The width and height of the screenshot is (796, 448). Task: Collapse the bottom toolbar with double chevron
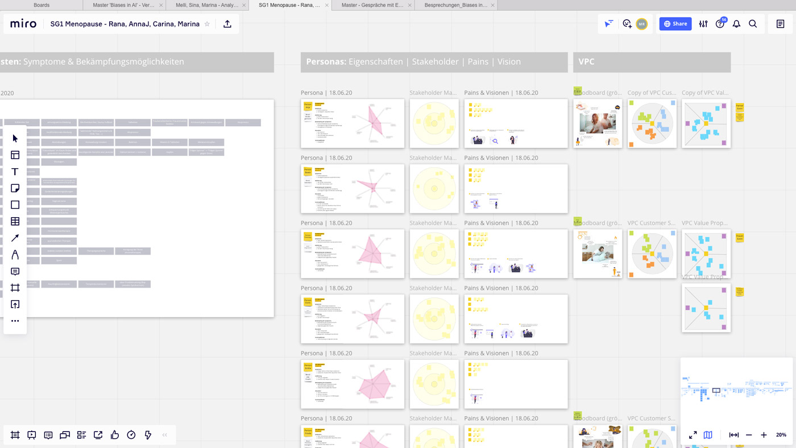pos(165,435)
